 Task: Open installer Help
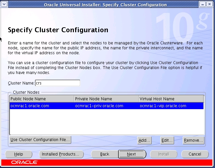(19, 154)
